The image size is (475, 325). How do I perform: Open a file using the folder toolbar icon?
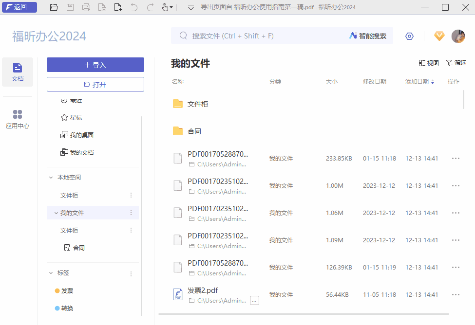pyautogui.click(x=54, y=7)
